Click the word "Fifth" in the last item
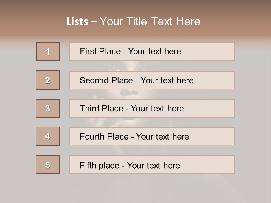The height and width of the screenshot is (203, 271). click(88, 165)
